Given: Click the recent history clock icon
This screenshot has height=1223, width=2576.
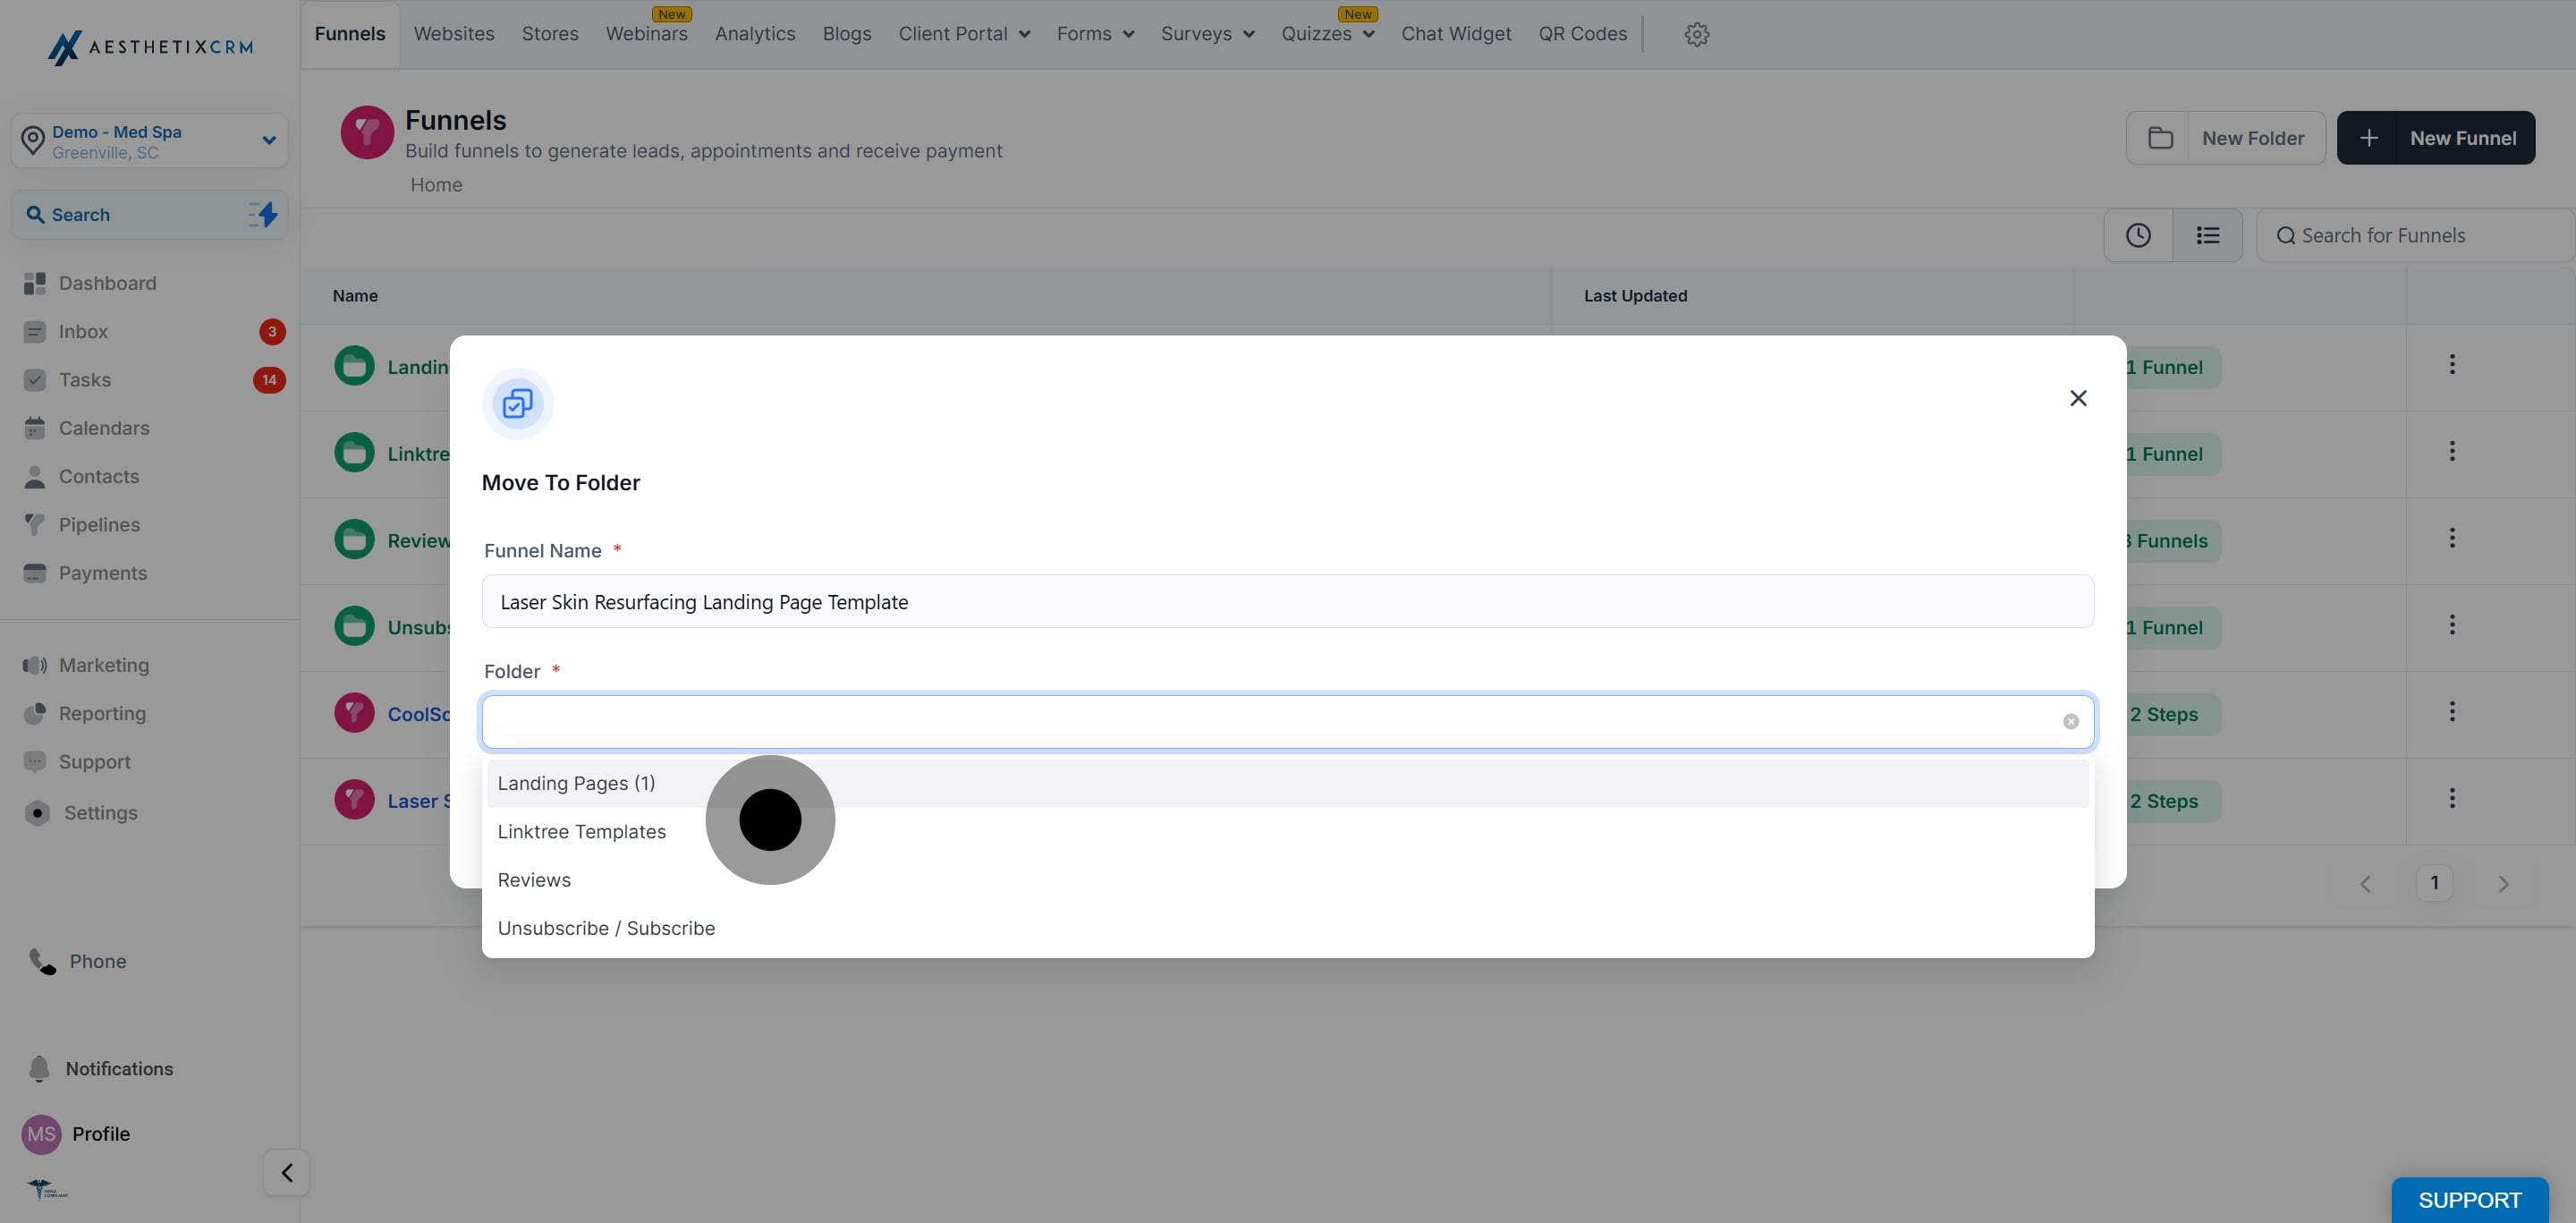Looking at the screenshot, I should [2137, 235].
